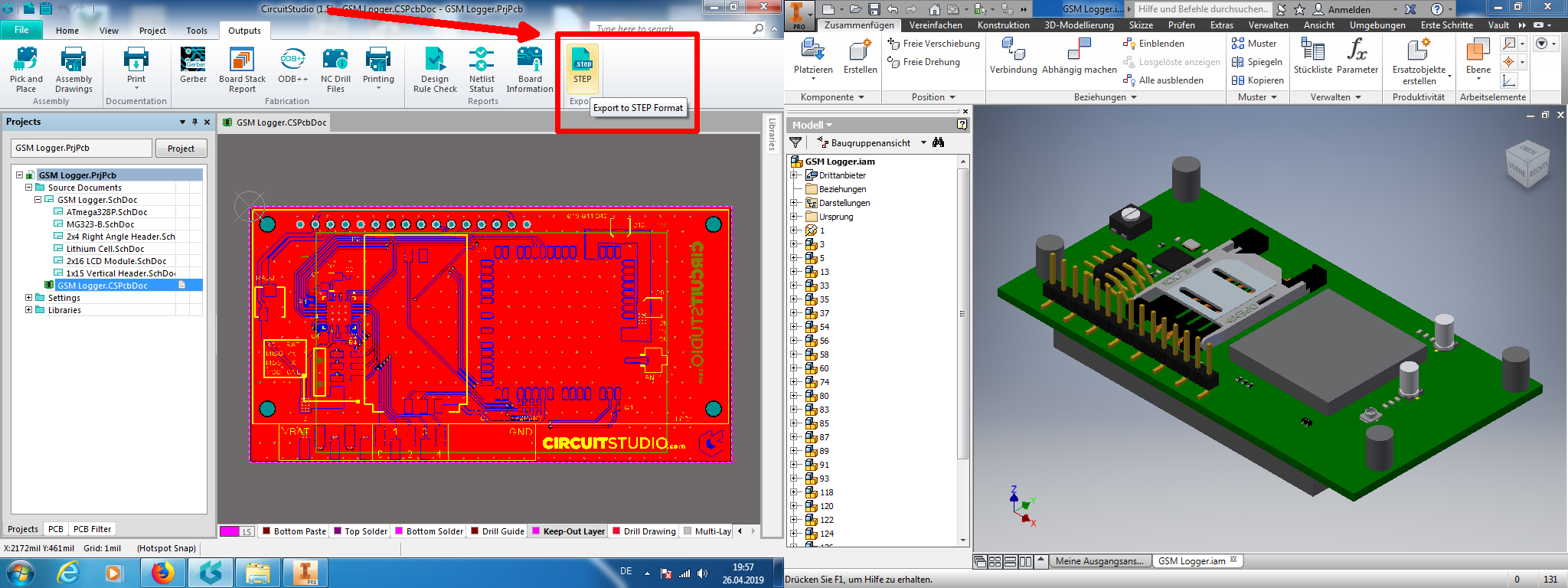Select Abhängig machen tool
This screenshot has width=1568, height=588.
(1080, 57)
